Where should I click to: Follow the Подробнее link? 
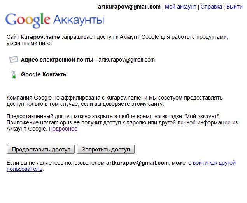click(x=63, y=129)
